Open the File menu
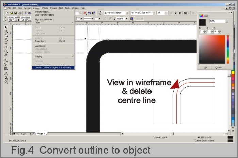 9,8
